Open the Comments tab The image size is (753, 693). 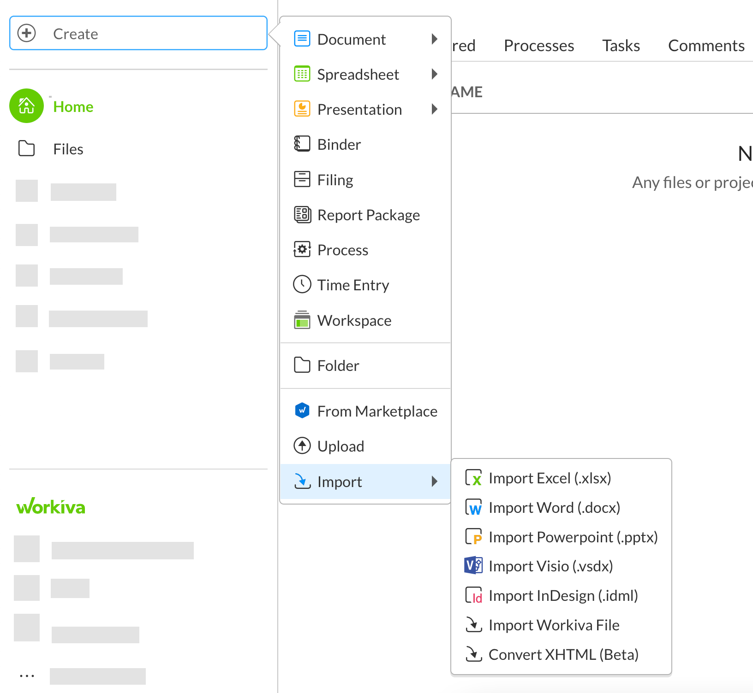pos(706,45)
